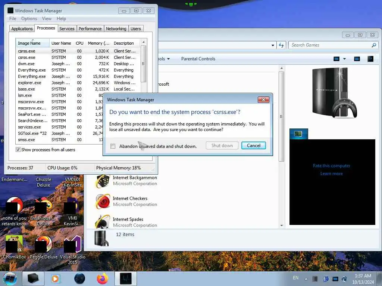Open the clock showing 1:37 AM
382x286 pixels.
pos(363,279)
